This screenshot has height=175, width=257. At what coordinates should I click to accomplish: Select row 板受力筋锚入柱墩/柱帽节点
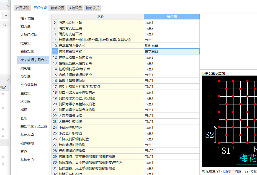pyautogui.click(x=101, y=86)
